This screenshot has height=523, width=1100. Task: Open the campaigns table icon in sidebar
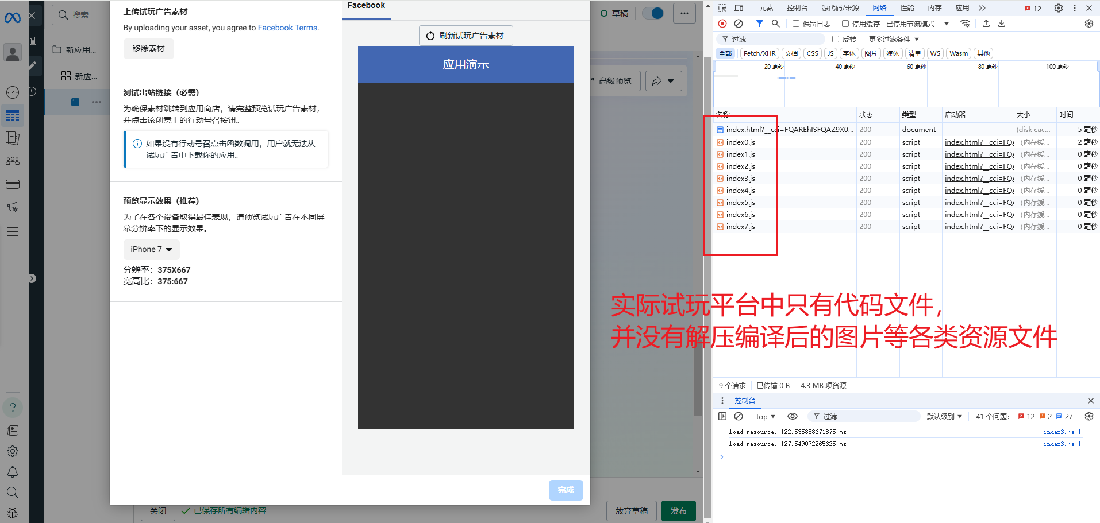coord(13,116)
